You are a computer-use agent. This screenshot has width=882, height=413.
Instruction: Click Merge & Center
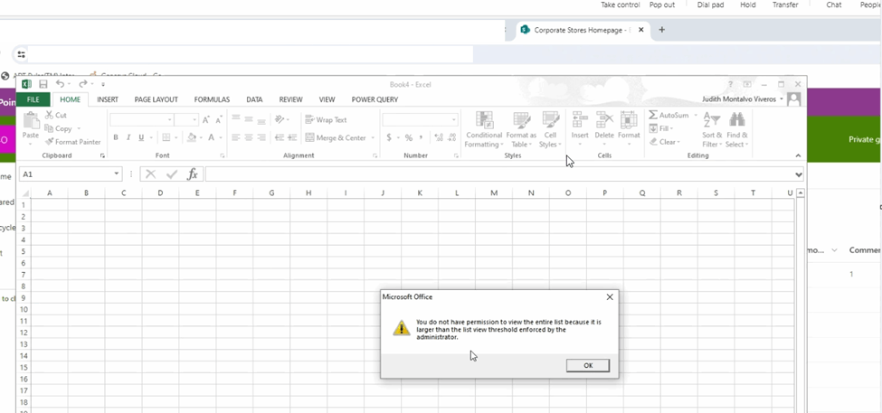(x=336, y=137)
